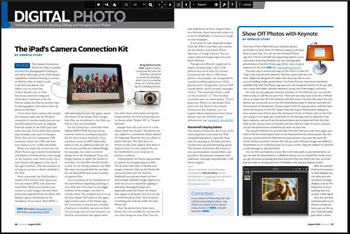The height and width of the screenshot is (234, 350).
Task: Click the Keynote monkey slide screenshot
Action: tap(276, 191)
